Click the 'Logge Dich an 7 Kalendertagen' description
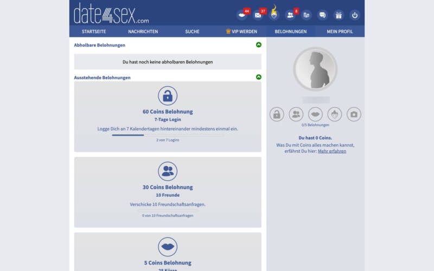 168,129
